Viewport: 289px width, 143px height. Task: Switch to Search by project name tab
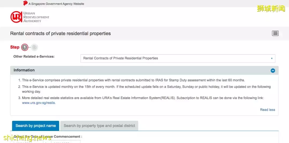(36, 126)
